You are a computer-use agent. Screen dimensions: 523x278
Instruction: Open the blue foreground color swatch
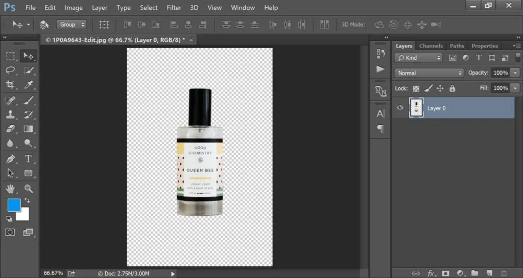tap(14, 205)
